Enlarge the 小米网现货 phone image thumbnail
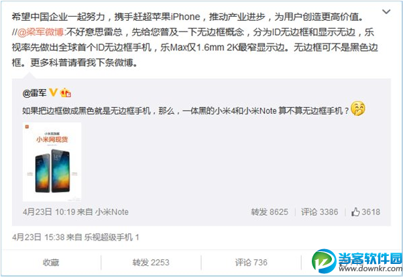Screen dimensions: 403x278 click(52, 162)
